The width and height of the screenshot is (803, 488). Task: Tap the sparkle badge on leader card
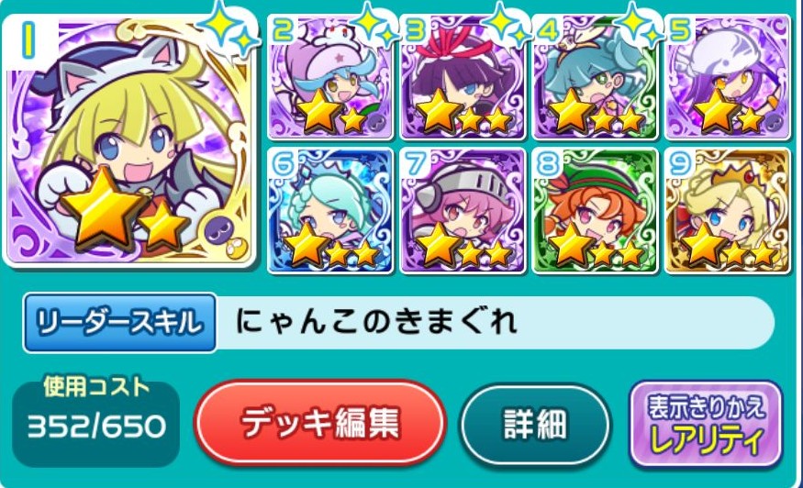[x=229, y=28]
